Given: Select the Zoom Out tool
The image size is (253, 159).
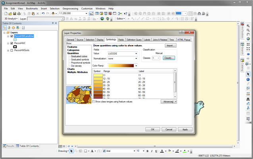Looking at the screenshot, I should (x=248, y=30).
